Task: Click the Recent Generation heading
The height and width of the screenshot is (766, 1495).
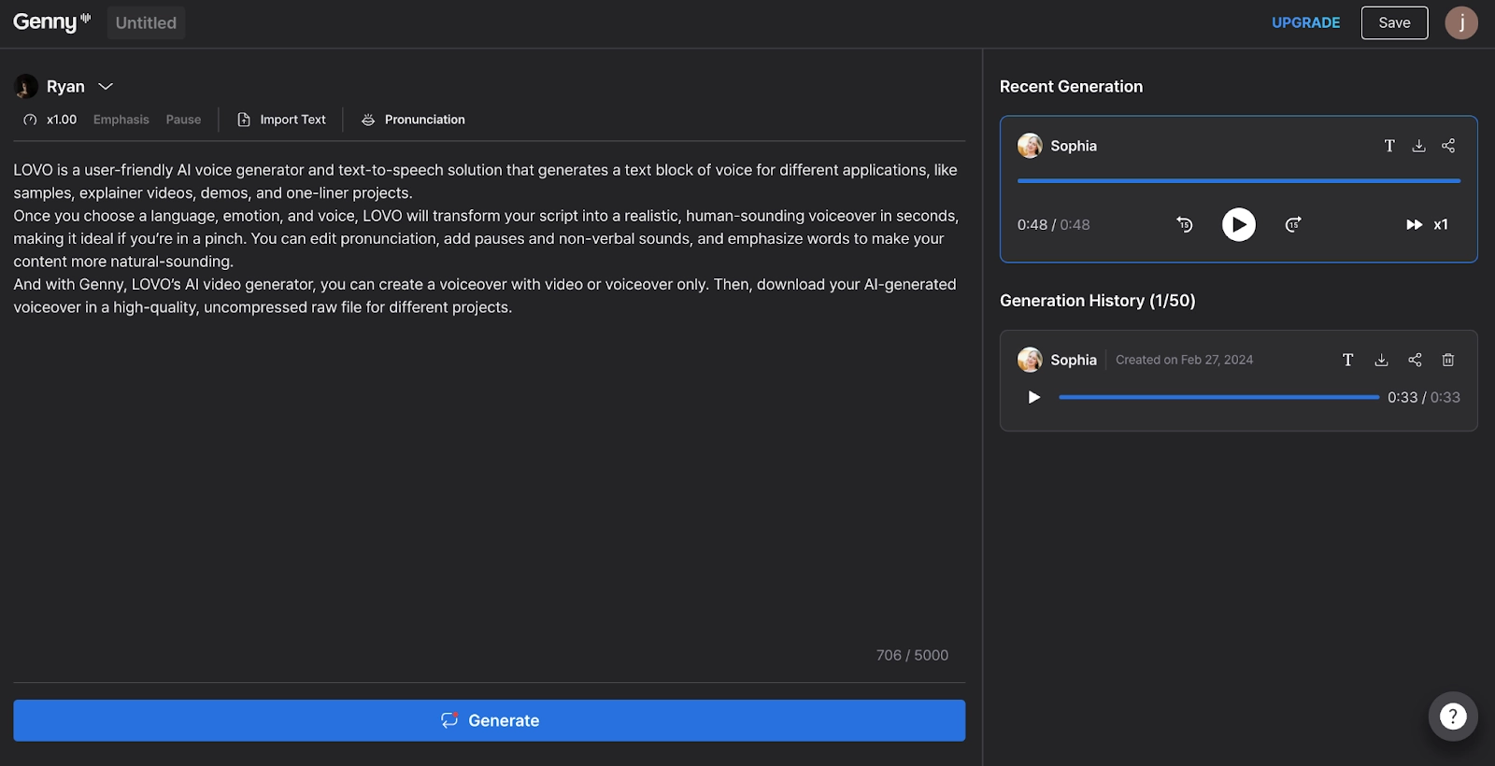Action: (x=1071, y=86)
